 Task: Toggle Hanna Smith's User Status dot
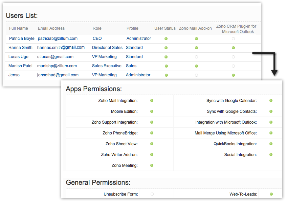(x=166, y=48)
